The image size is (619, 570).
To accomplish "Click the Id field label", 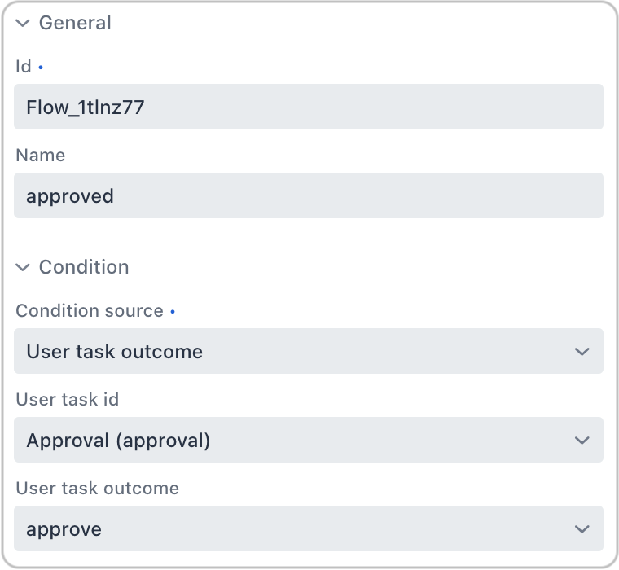I will (23, 67).
